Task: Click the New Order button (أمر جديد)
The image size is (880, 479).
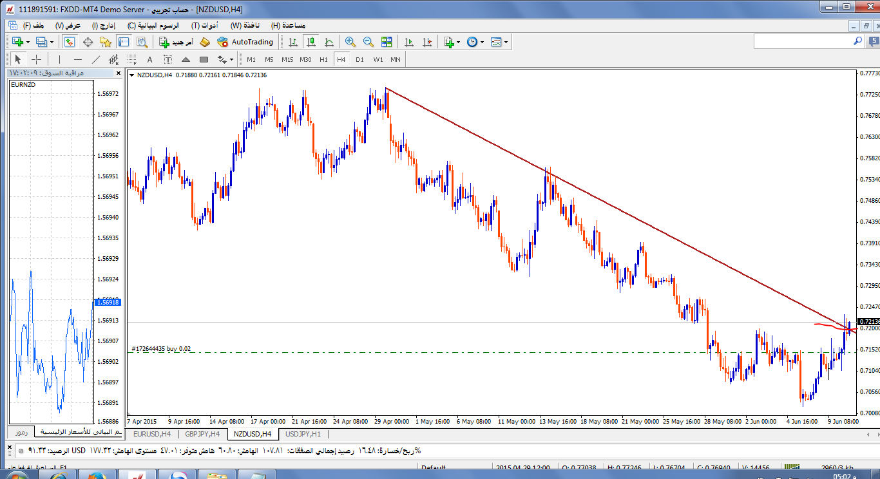Action: pyautogui.click(x=176, y=42)
